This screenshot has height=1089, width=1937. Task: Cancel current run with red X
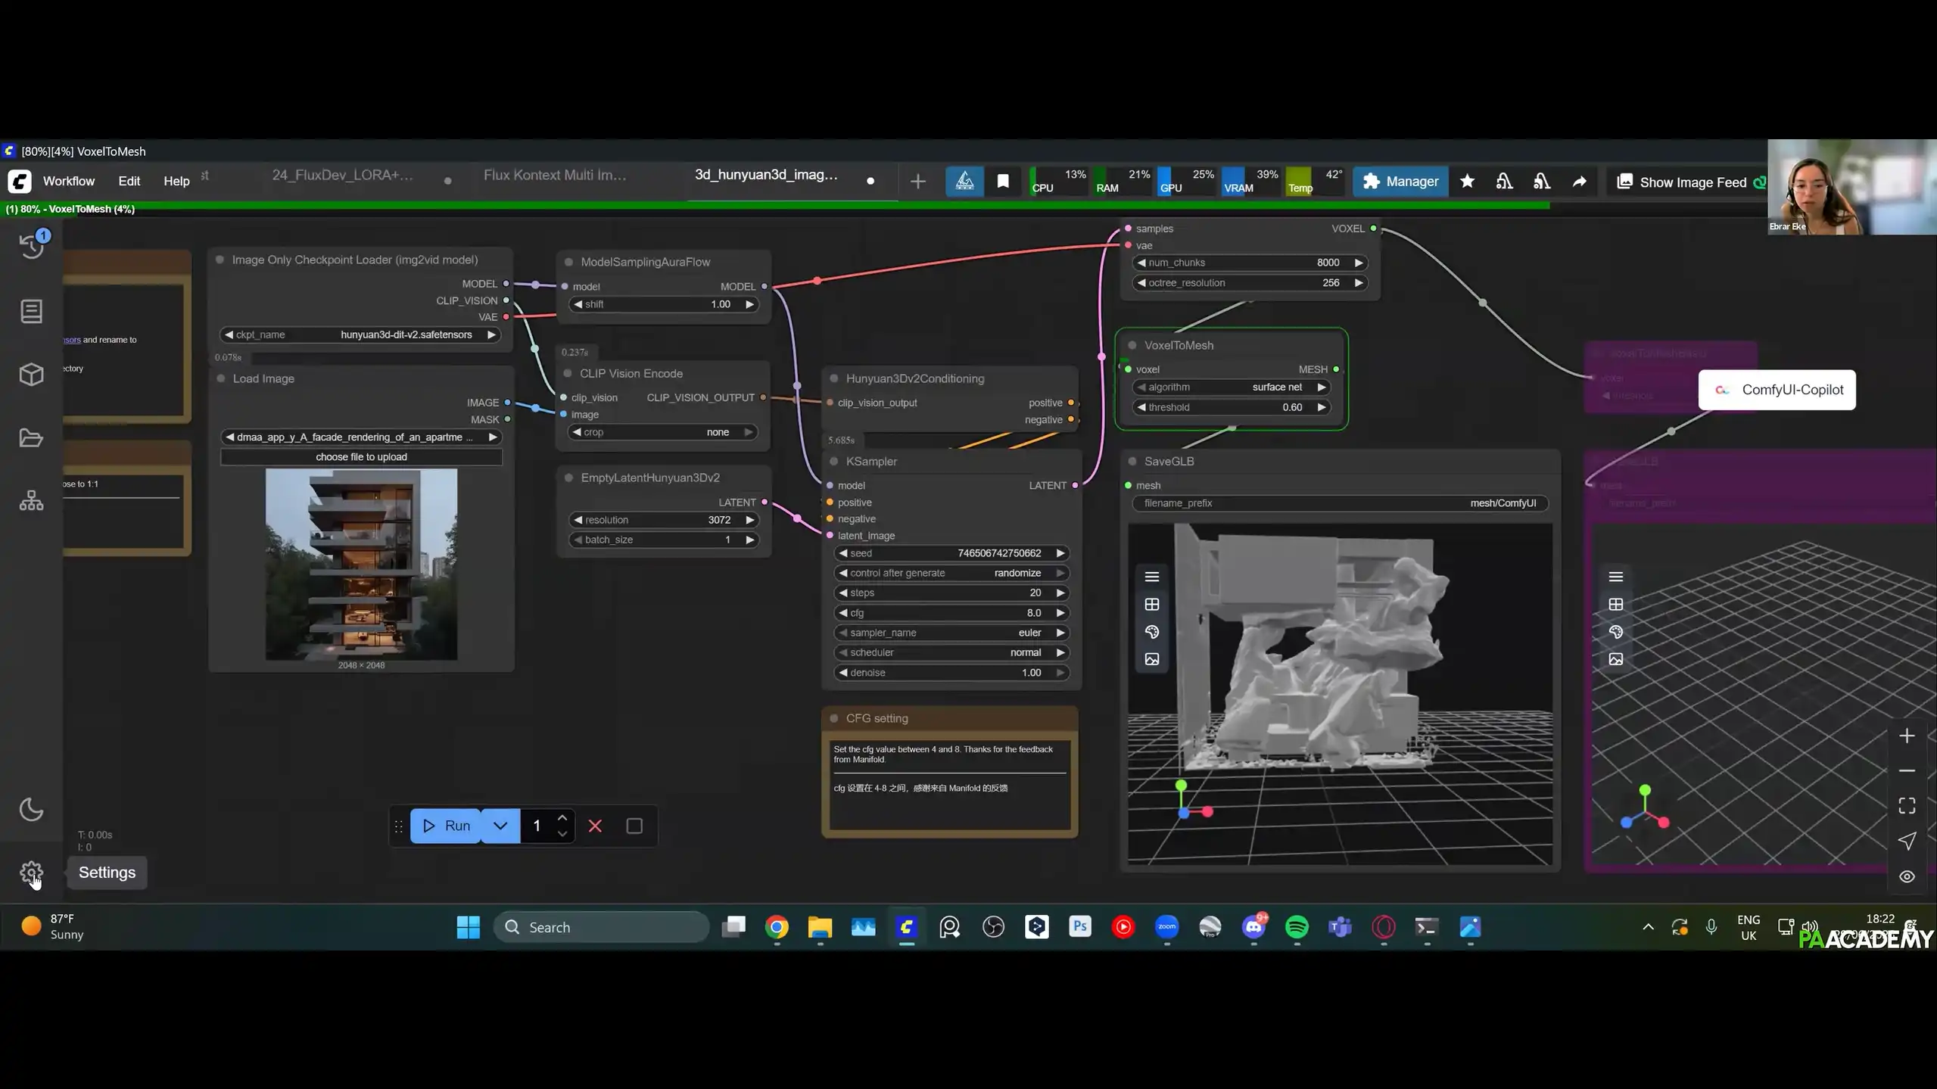pos(595,826)
